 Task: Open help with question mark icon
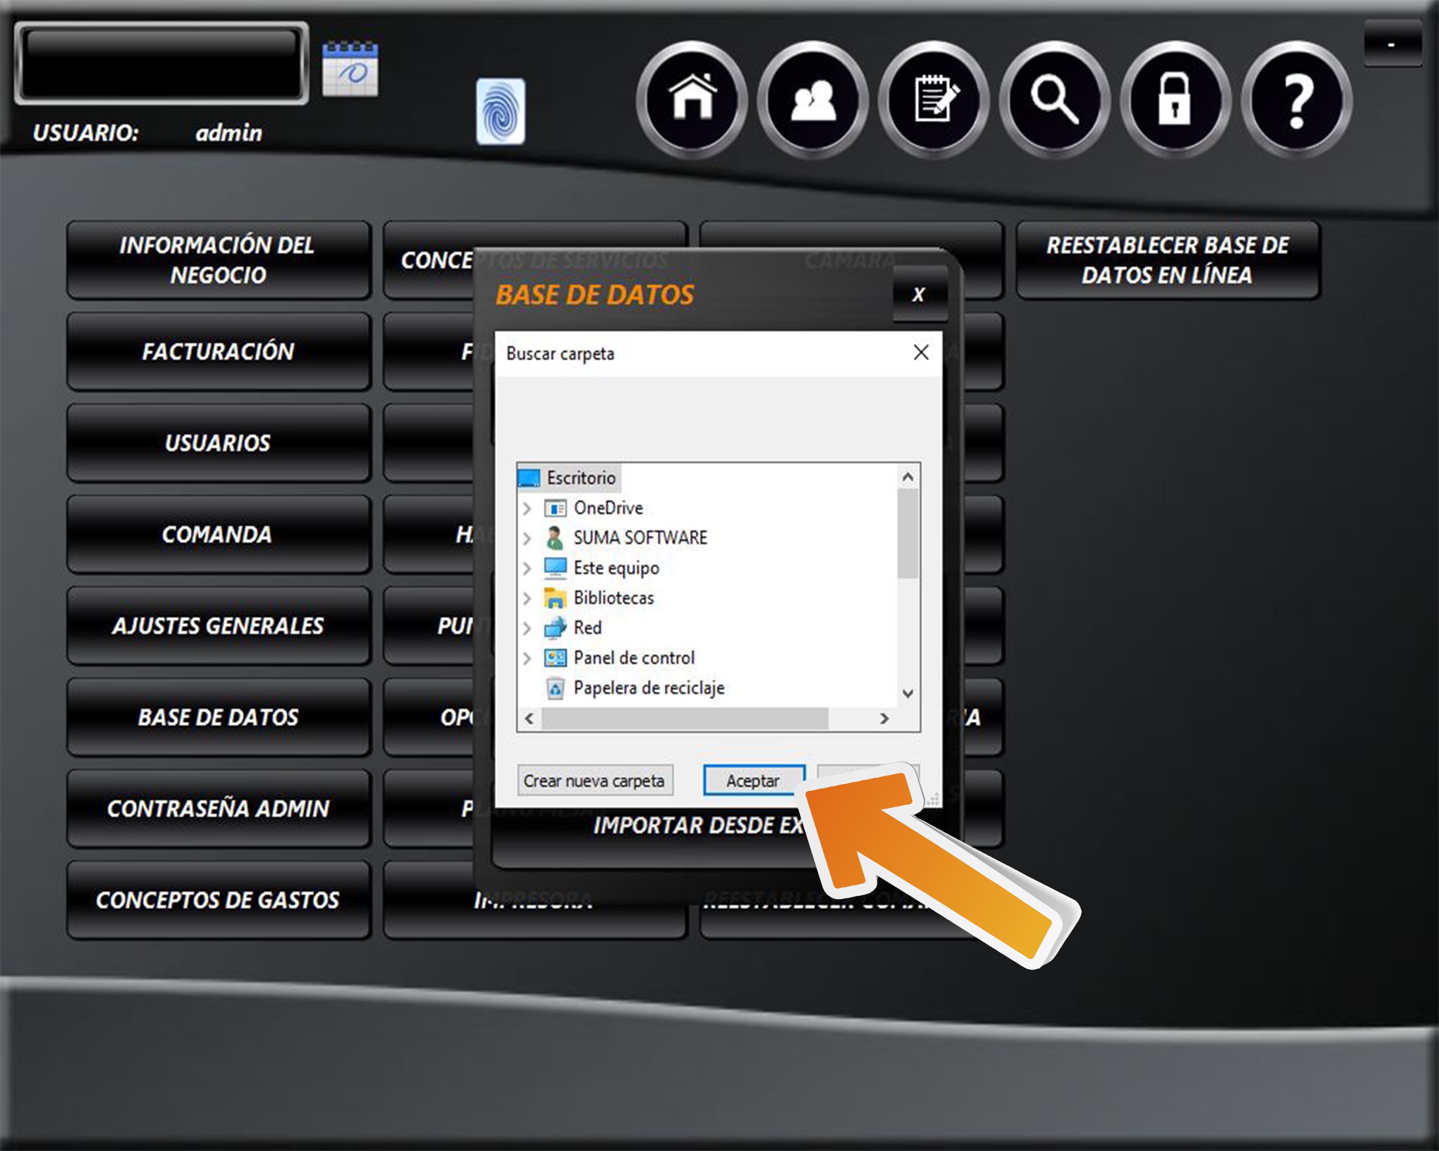point(1296,99)
